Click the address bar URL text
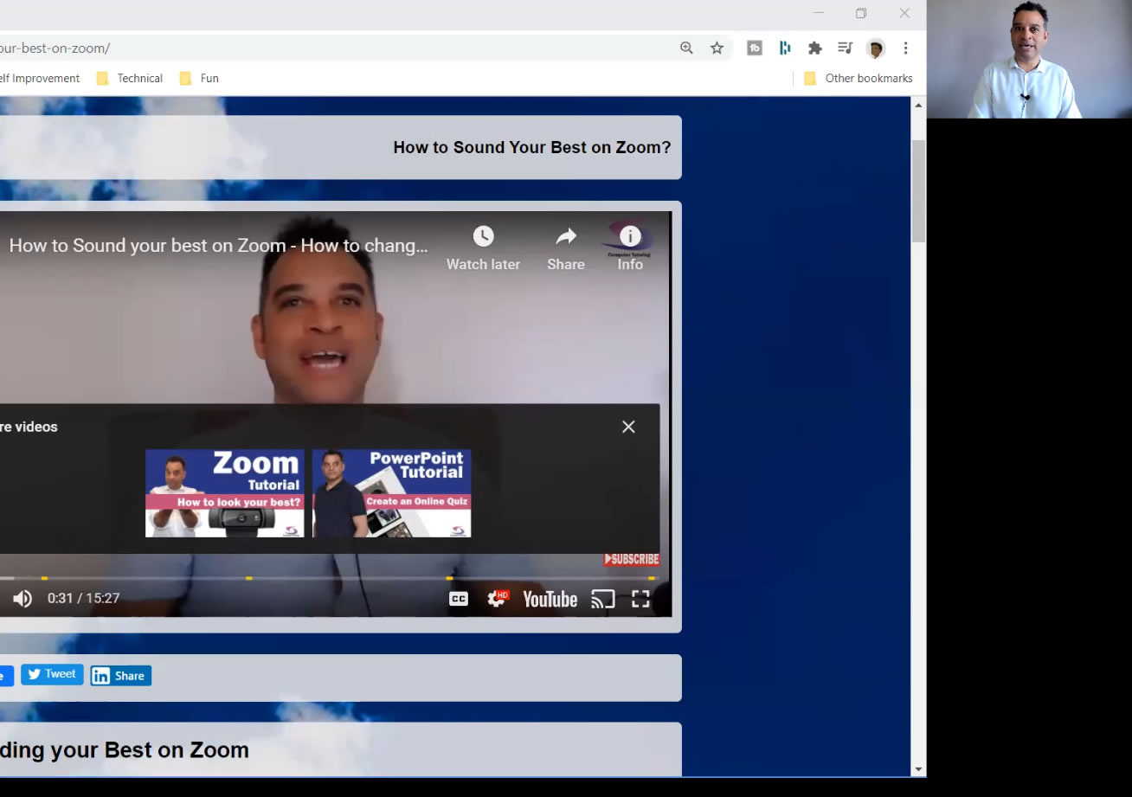This screenshot has width=1132, height=797. [55, 48]
